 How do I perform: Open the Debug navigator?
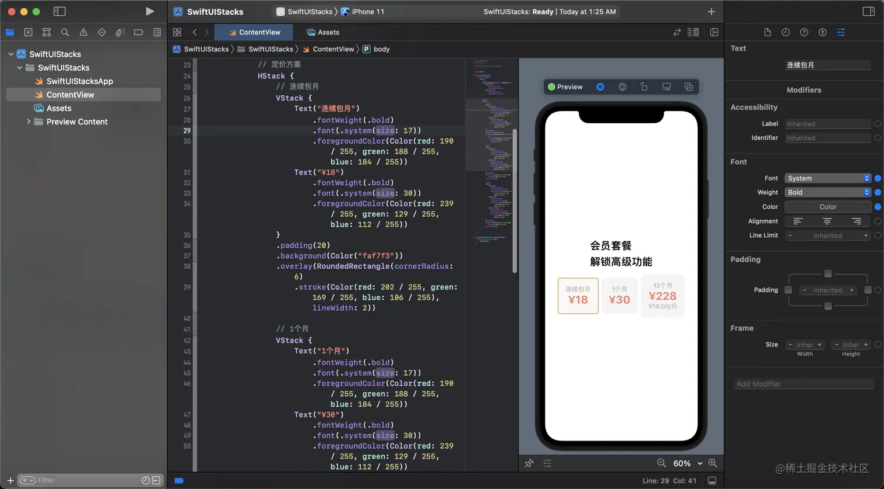tap(120, 32)
